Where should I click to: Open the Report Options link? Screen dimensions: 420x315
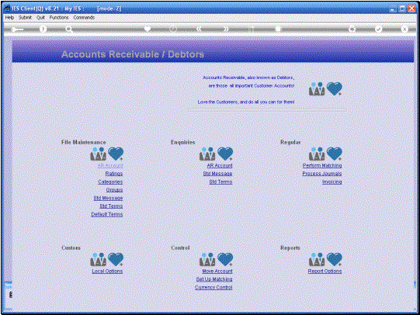pyautogui.click(x=325, y=271)
